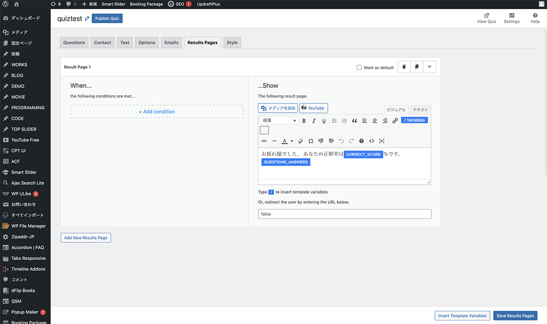Click the pencil icon to rename quiztest
Viewport: 547px width, 324px height.
pyautogui.click(x=87, y=19)
